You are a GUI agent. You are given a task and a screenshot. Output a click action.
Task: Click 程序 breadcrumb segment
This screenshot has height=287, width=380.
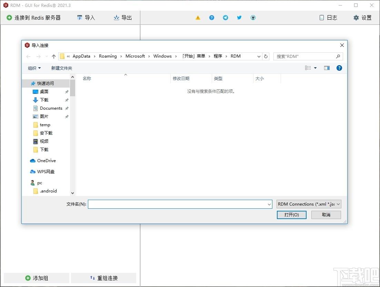click(x=218, y=56)
